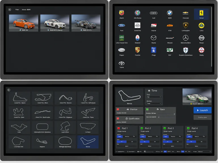
Task: Select the Abarth brand logo
Action: [x=121, y=13]
